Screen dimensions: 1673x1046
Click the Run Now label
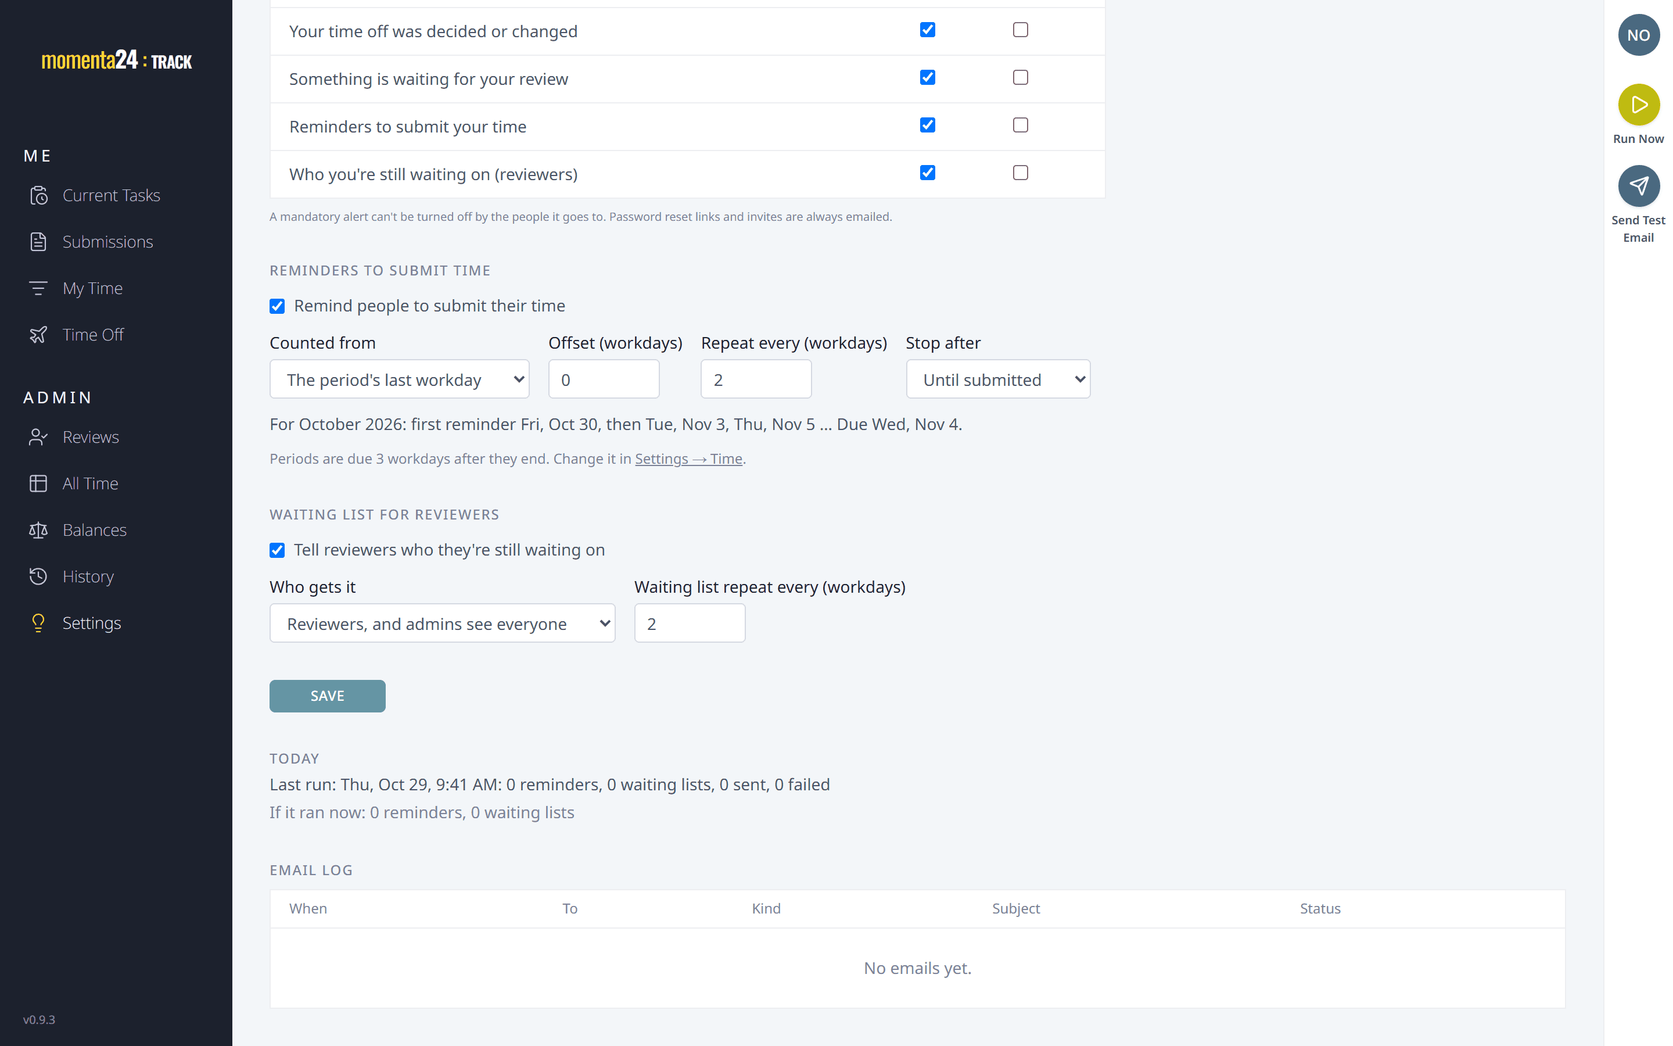[1638, 139]
